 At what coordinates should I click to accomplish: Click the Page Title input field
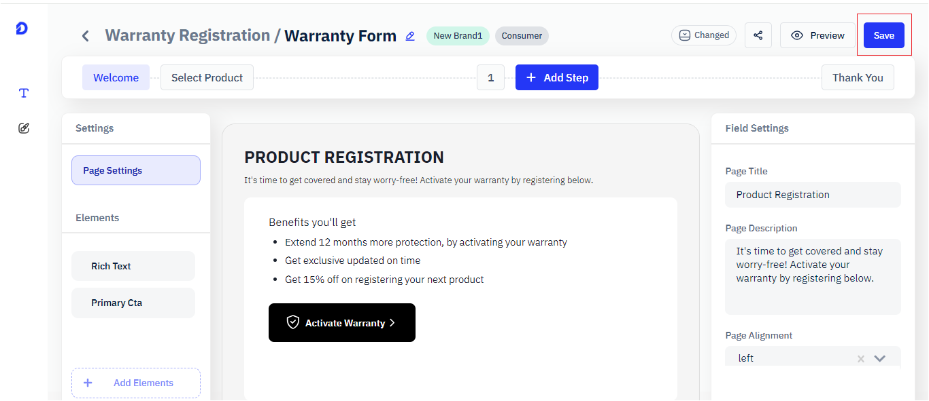(813, 195)
